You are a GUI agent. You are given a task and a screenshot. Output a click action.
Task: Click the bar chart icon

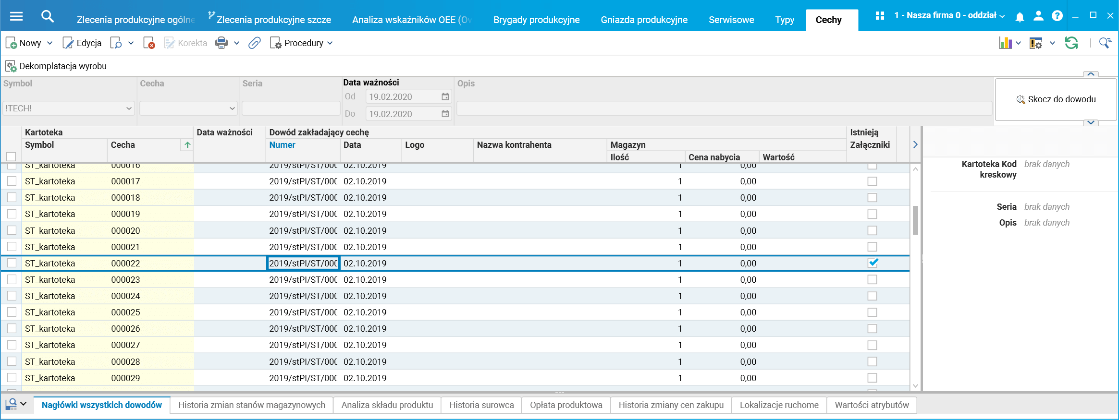pyautogui.click(x=1005, y=43)
